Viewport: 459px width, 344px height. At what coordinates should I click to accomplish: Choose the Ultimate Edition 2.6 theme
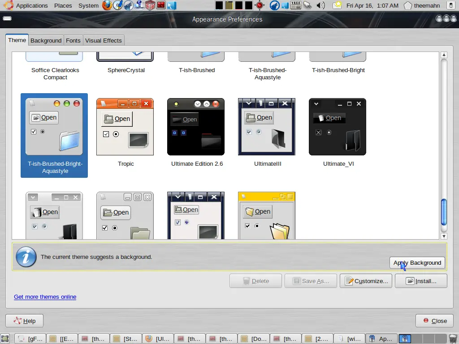coord(196,127)
